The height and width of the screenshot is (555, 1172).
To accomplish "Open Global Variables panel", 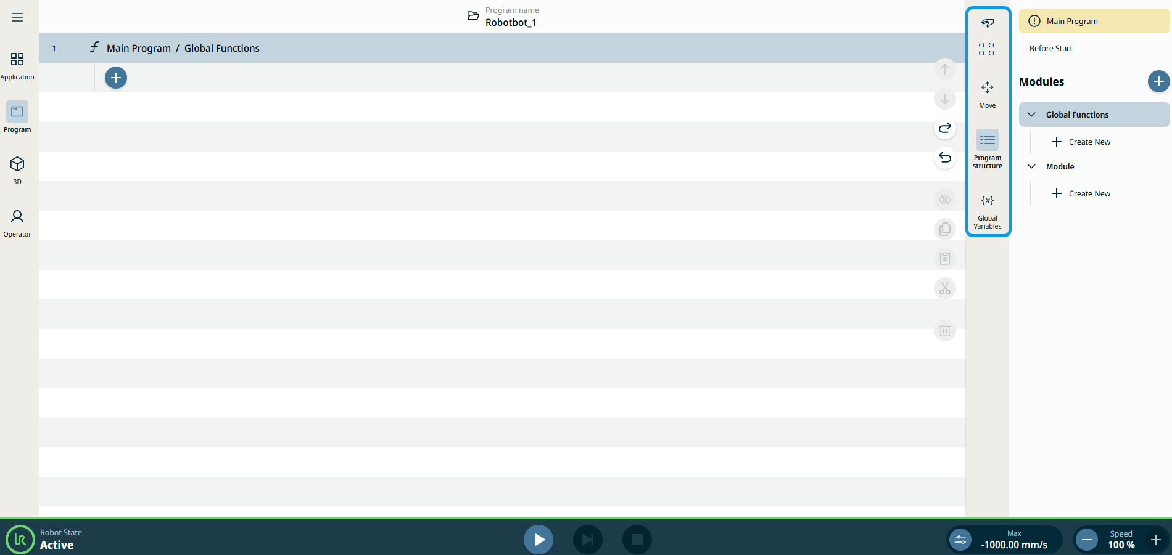I will click(x=987, y=209).
